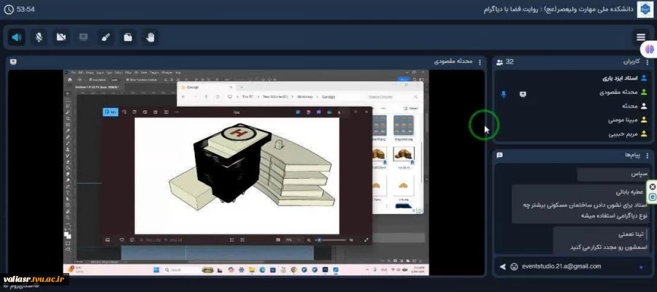Open zoom percentage dropdown in photo viewer
This screenshot has height=292, width=657.
point(293,240)
